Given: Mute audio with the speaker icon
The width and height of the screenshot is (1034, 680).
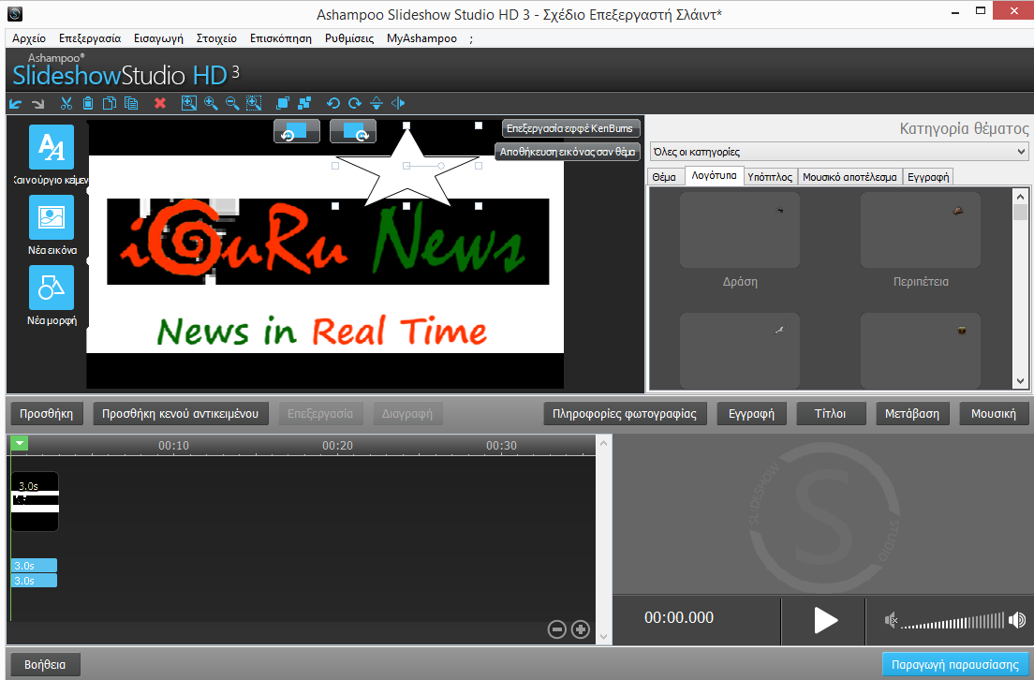Looking at the screenshot, I should click(893, 620).
